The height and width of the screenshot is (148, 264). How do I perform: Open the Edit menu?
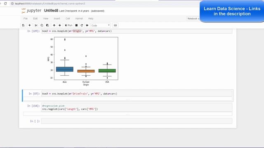(x=35, y=18)
